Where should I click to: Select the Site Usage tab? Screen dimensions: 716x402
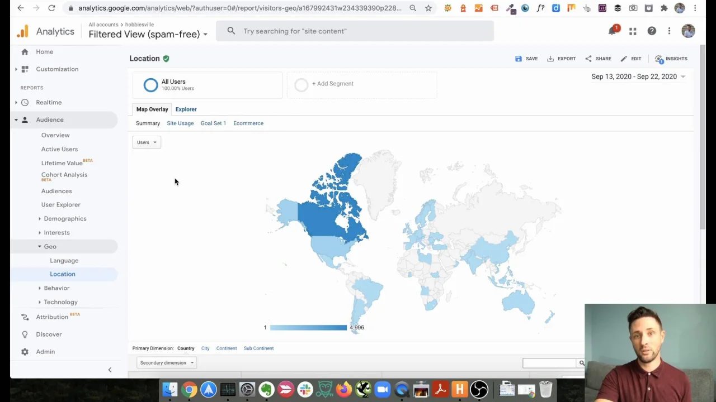tap(180, 123)
